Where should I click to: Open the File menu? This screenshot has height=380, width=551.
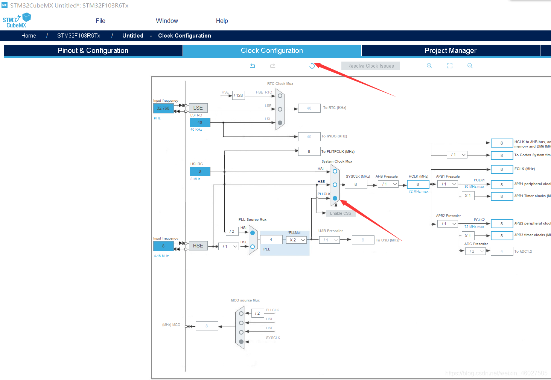click(x=100, y=21)
